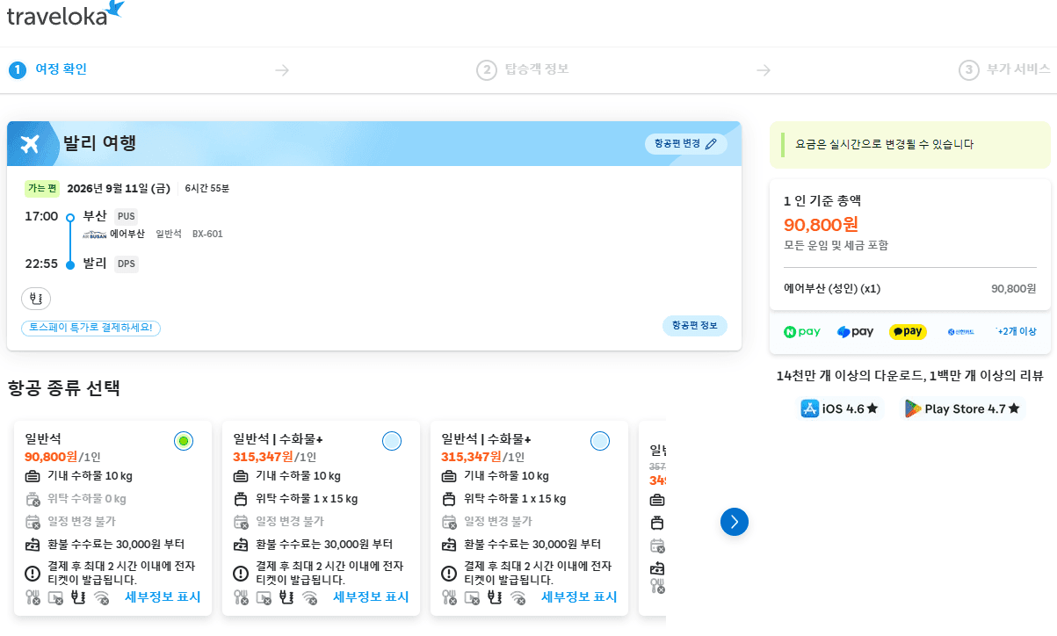Click the pencil icon in 항공편 변경
This screenshot has height=636, width=1057.
pyautogui.click(x=712, y=144)
